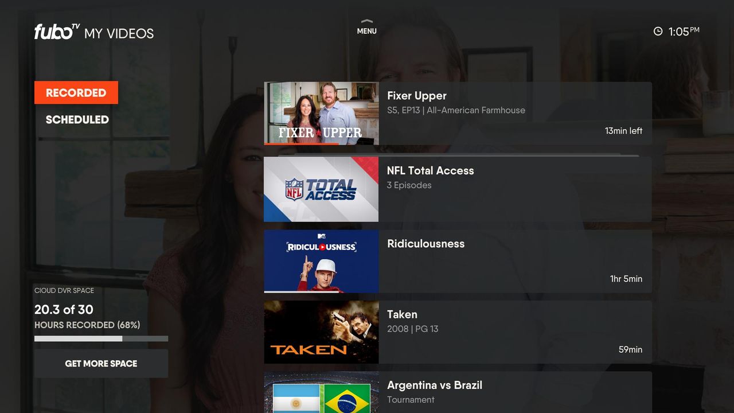Click the 1:05 PM time display
The width and height of the screenshot is (734, 413).
(x=684, y=32)
